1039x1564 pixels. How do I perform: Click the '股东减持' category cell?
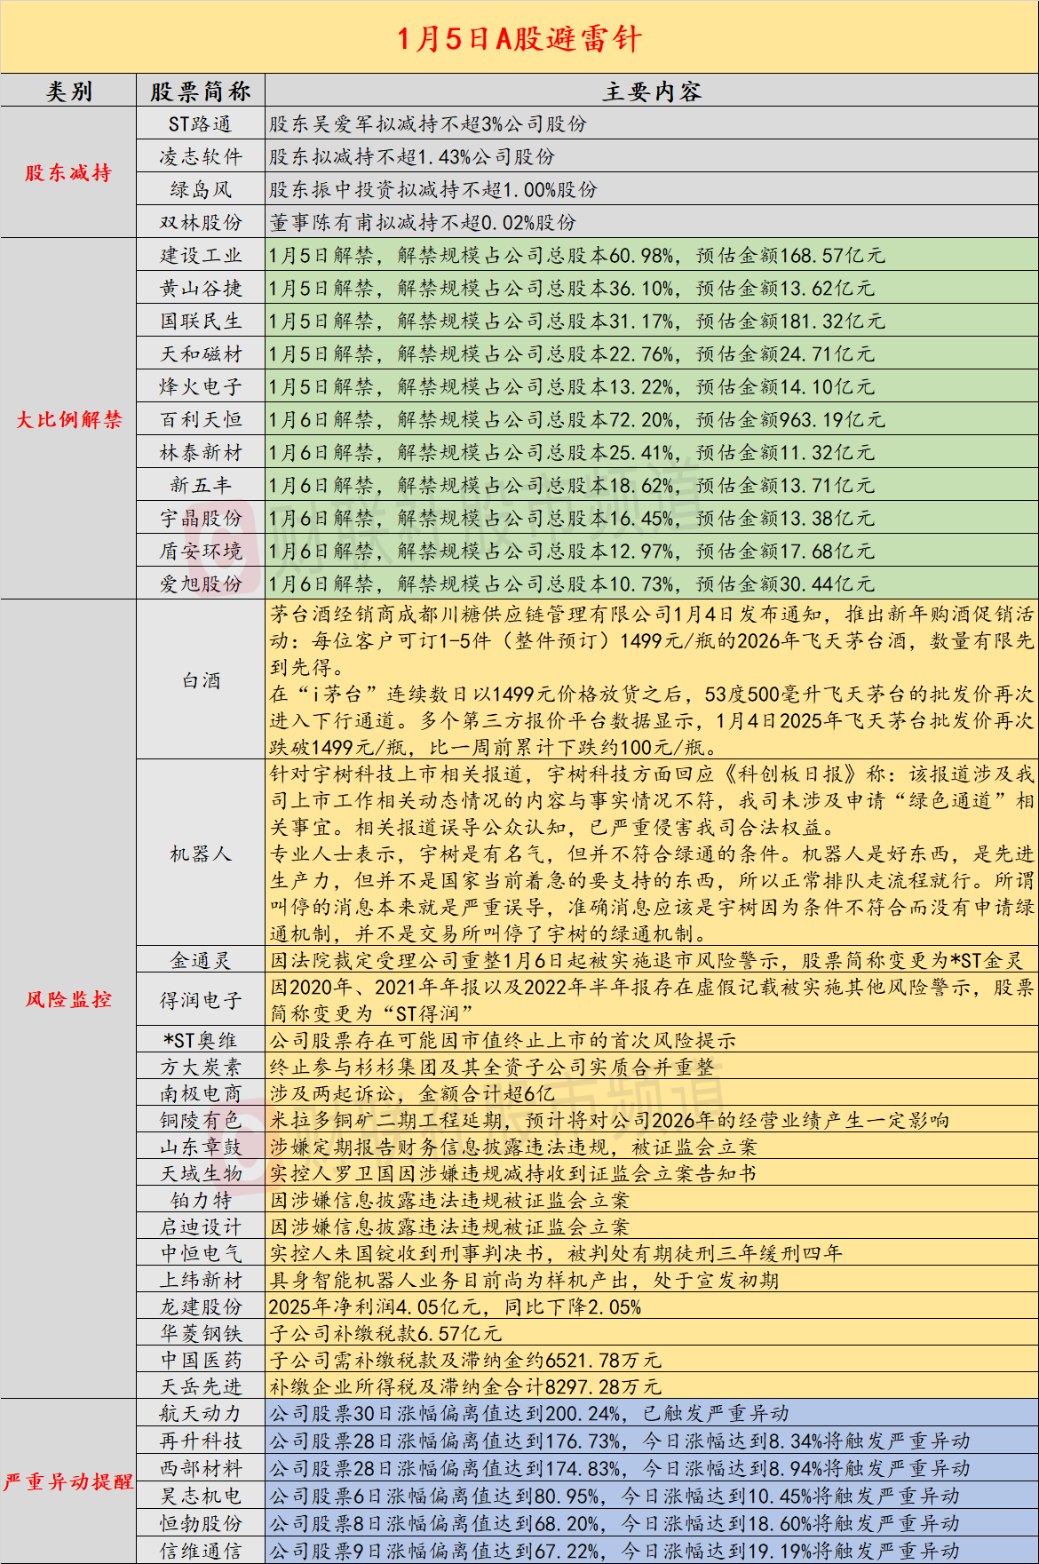click(x=68, y=173)
